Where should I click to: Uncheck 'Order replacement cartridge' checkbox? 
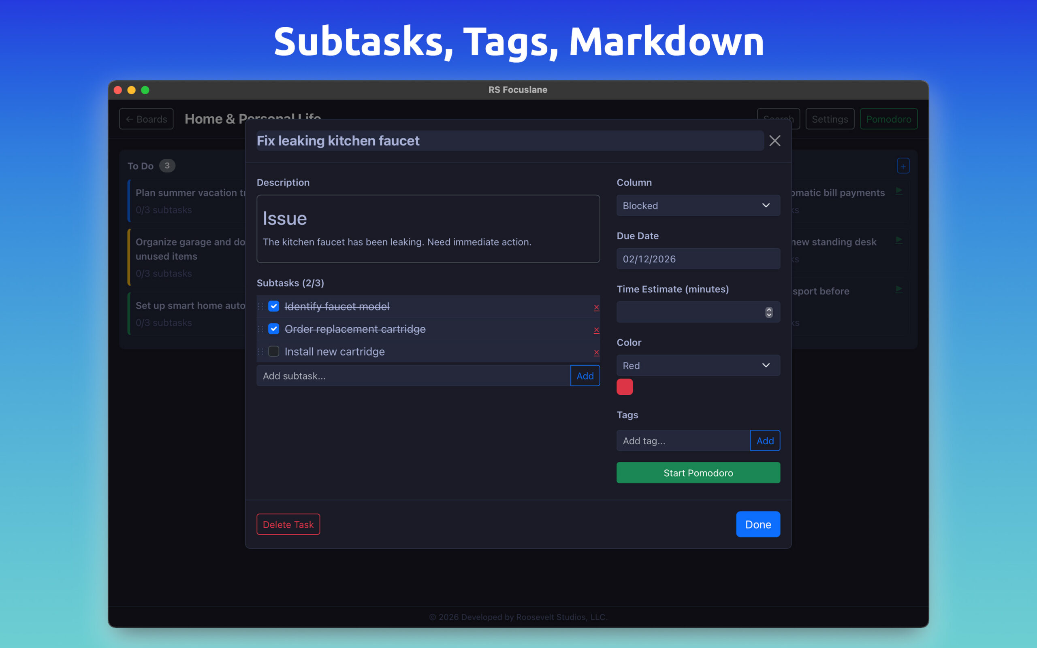click(273, 329)
